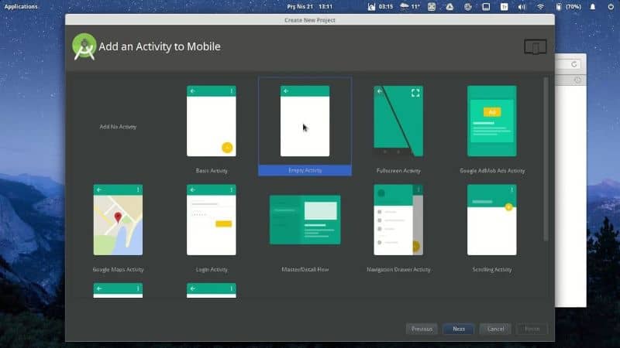Open the Wi-Fi network indicator

(540, 7)
